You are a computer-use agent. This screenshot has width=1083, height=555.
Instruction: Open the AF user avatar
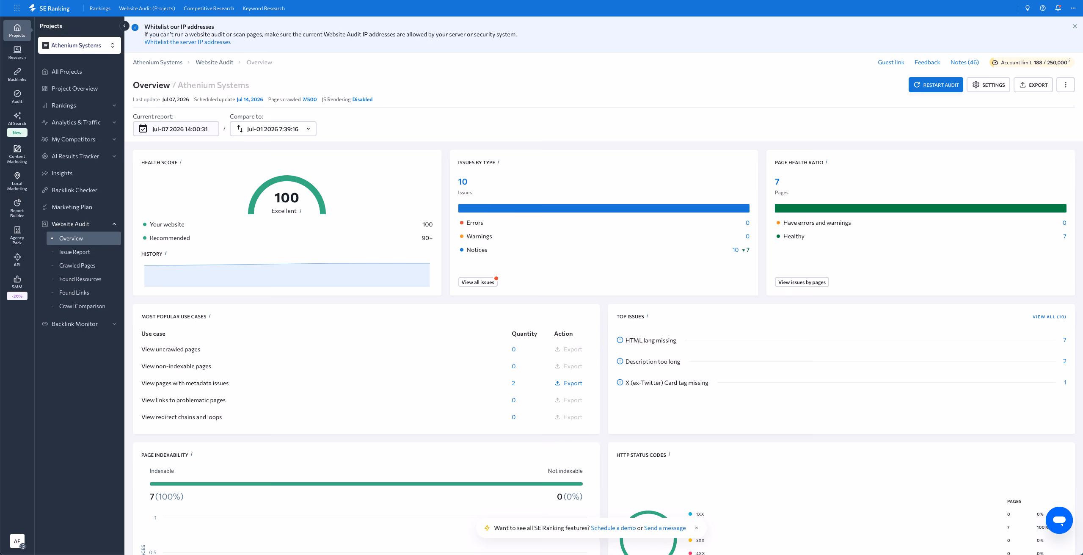[17, 541]
